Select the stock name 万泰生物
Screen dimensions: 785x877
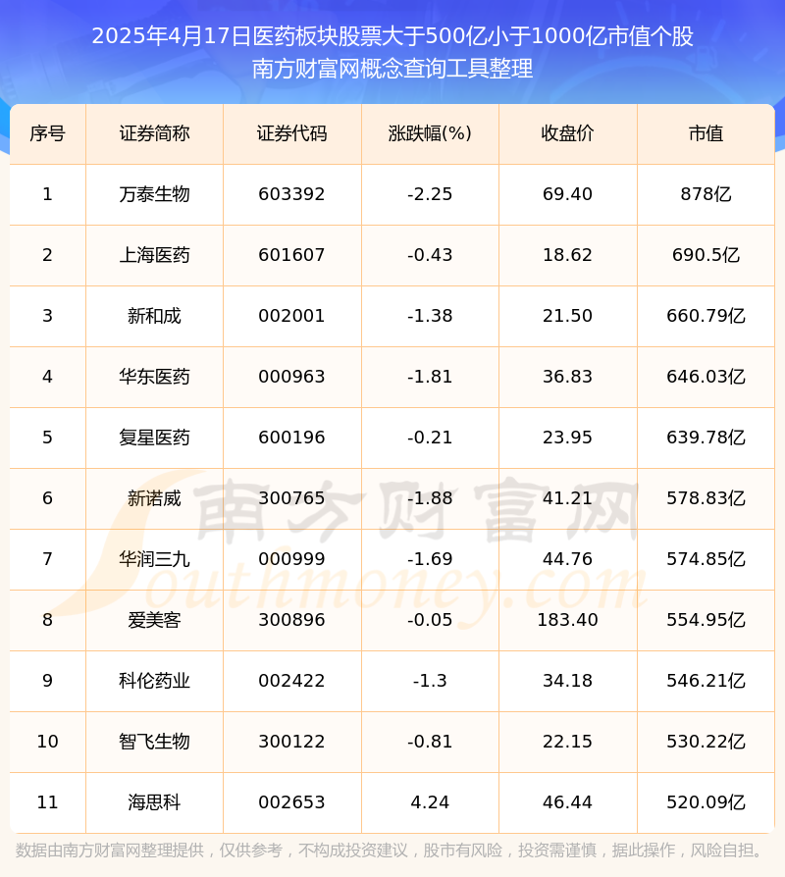(x=154, y=194)
